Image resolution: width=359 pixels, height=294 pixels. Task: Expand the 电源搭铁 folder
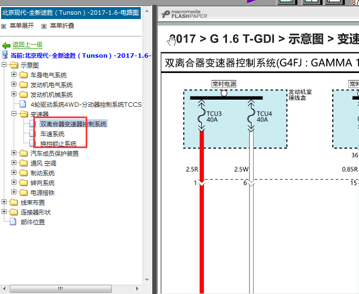click(x=14, y=193)
